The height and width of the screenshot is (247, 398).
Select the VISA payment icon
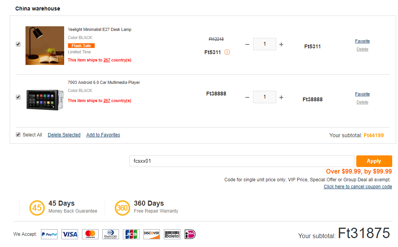point(70,234)
